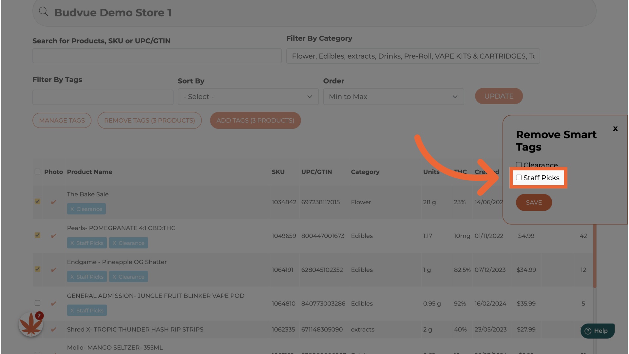This screenshot has width=629, height=354.
Task: Click the search magnifier icon
Action: coord(44,12)
